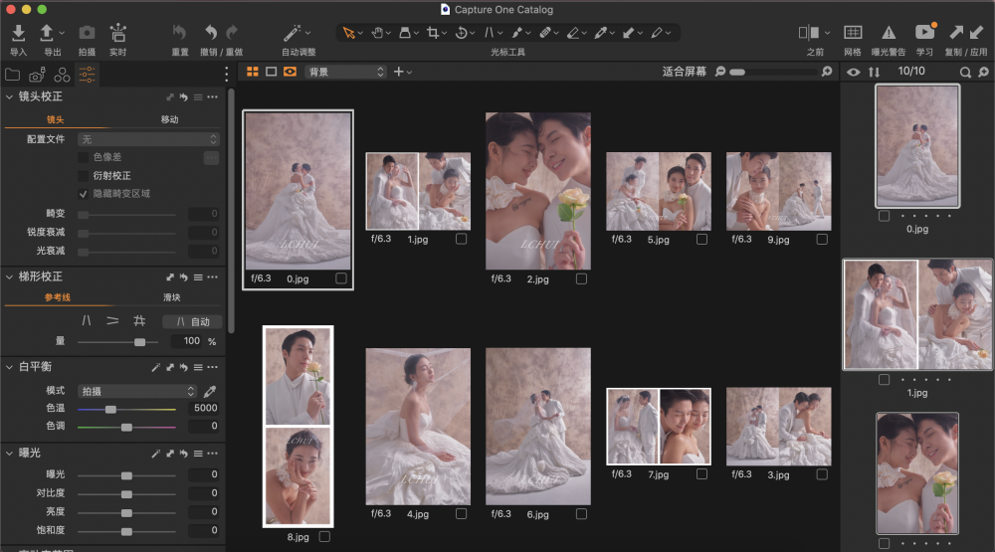Click the Kelvin (色温) slider handle
Image resolution: width=995 pixels, height=552 pixels.
(x=110, y=409)
